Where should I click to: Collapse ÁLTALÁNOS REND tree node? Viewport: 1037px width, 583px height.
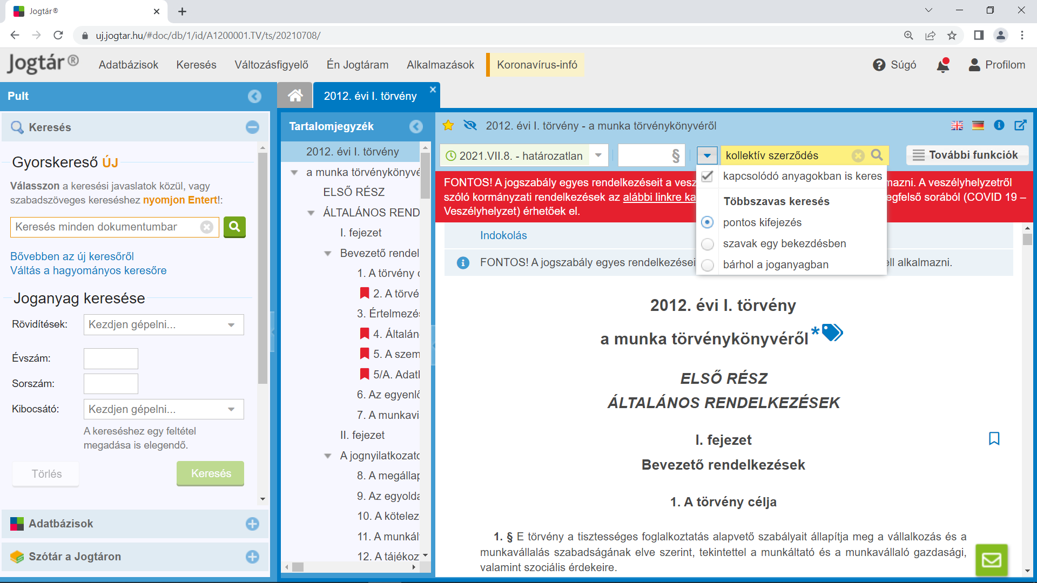tap(311, 213)
